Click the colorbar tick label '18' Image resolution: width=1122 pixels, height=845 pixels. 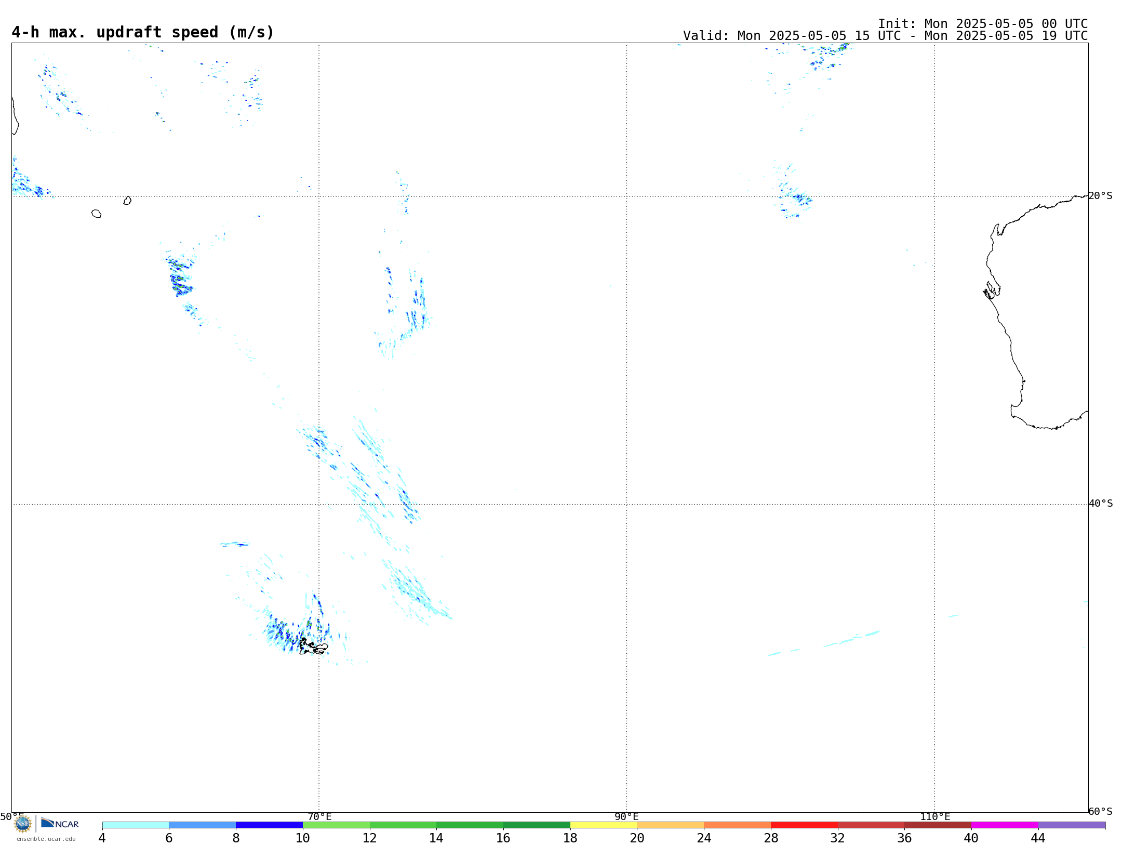570,838
